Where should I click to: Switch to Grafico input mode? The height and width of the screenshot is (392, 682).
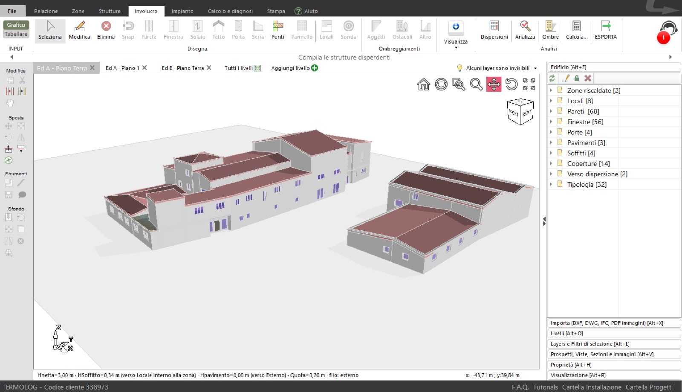(x=16, y=25)
